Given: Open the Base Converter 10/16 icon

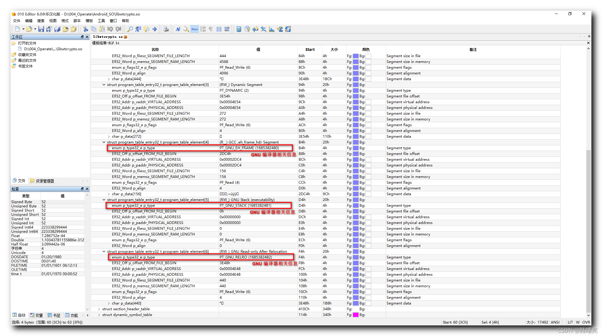Looking at the screenshot, I should 288,29.
